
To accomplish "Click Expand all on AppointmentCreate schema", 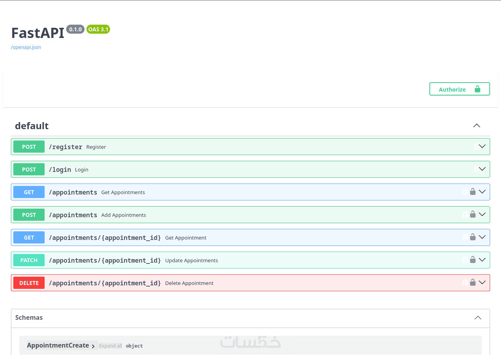I will click(110, 346).
